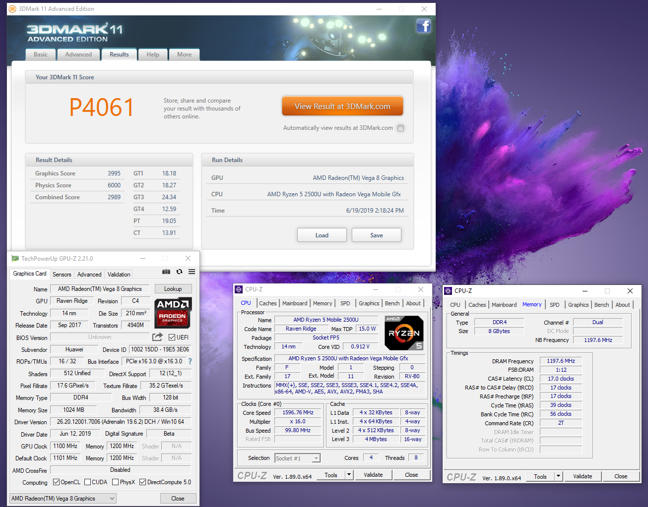This screenshot has height=507, width=648.
Task: Click the DRAM Frequency value 1197.6 MHz
Action: tap(561, 361)
